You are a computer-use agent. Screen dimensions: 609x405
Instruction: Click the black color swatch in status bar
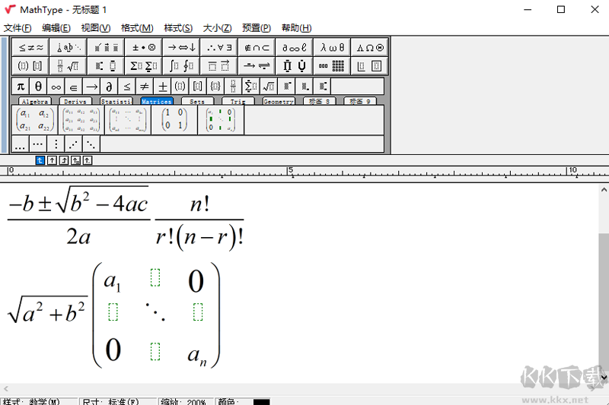(261, 402)
